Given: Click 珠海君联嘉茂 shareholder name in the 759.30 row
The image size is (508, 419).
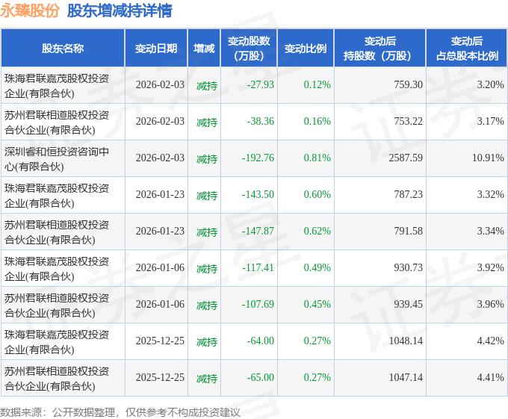Looking at the screenshot, I should click(x=57, y=86).
